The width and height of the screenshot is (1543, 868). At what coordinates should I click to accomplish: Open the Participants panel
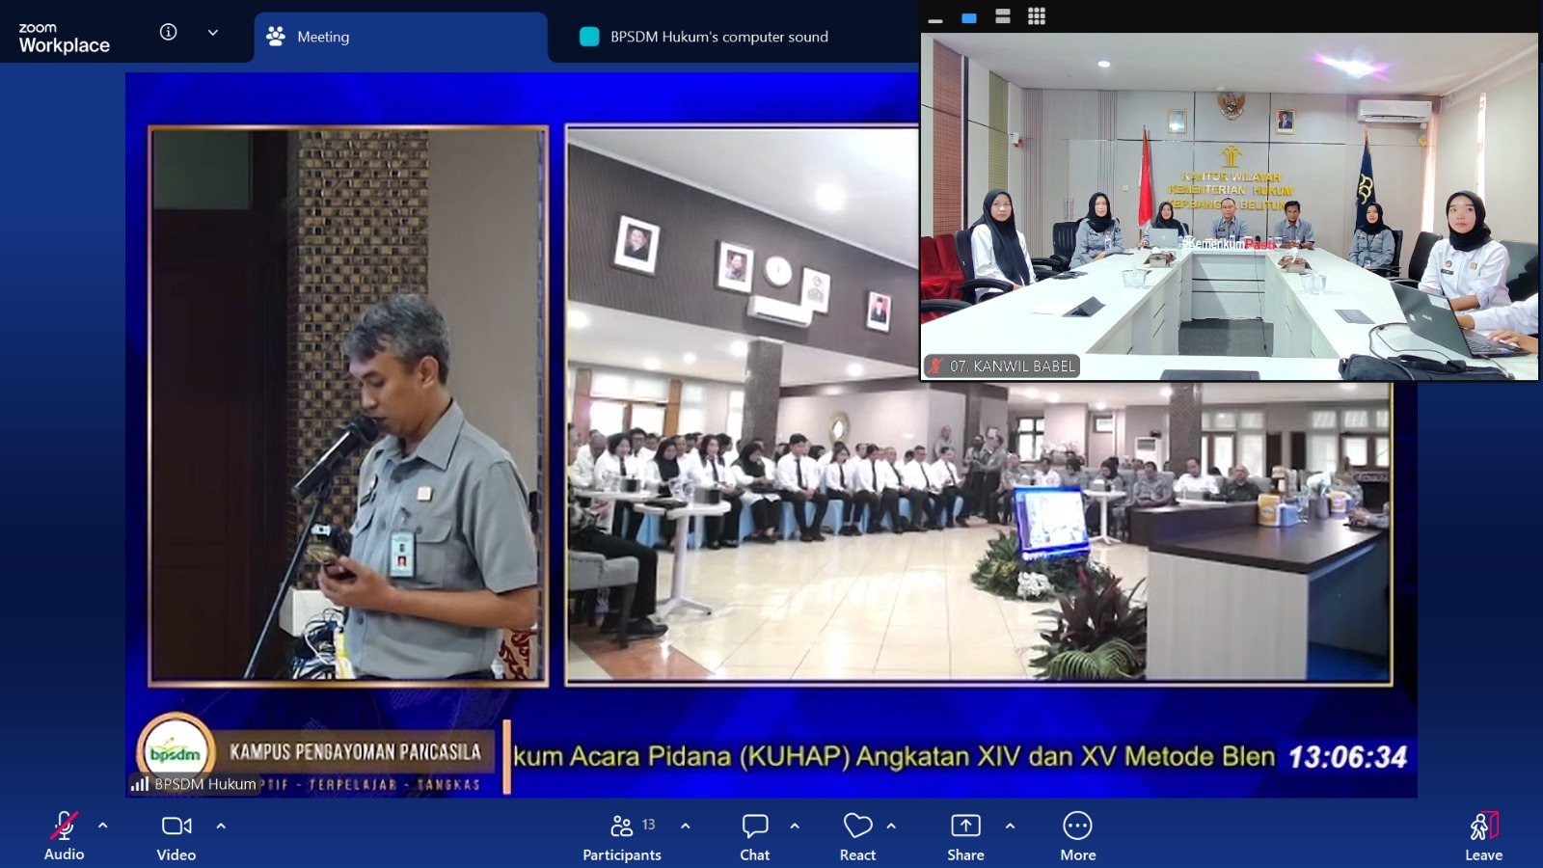[622, 836]
